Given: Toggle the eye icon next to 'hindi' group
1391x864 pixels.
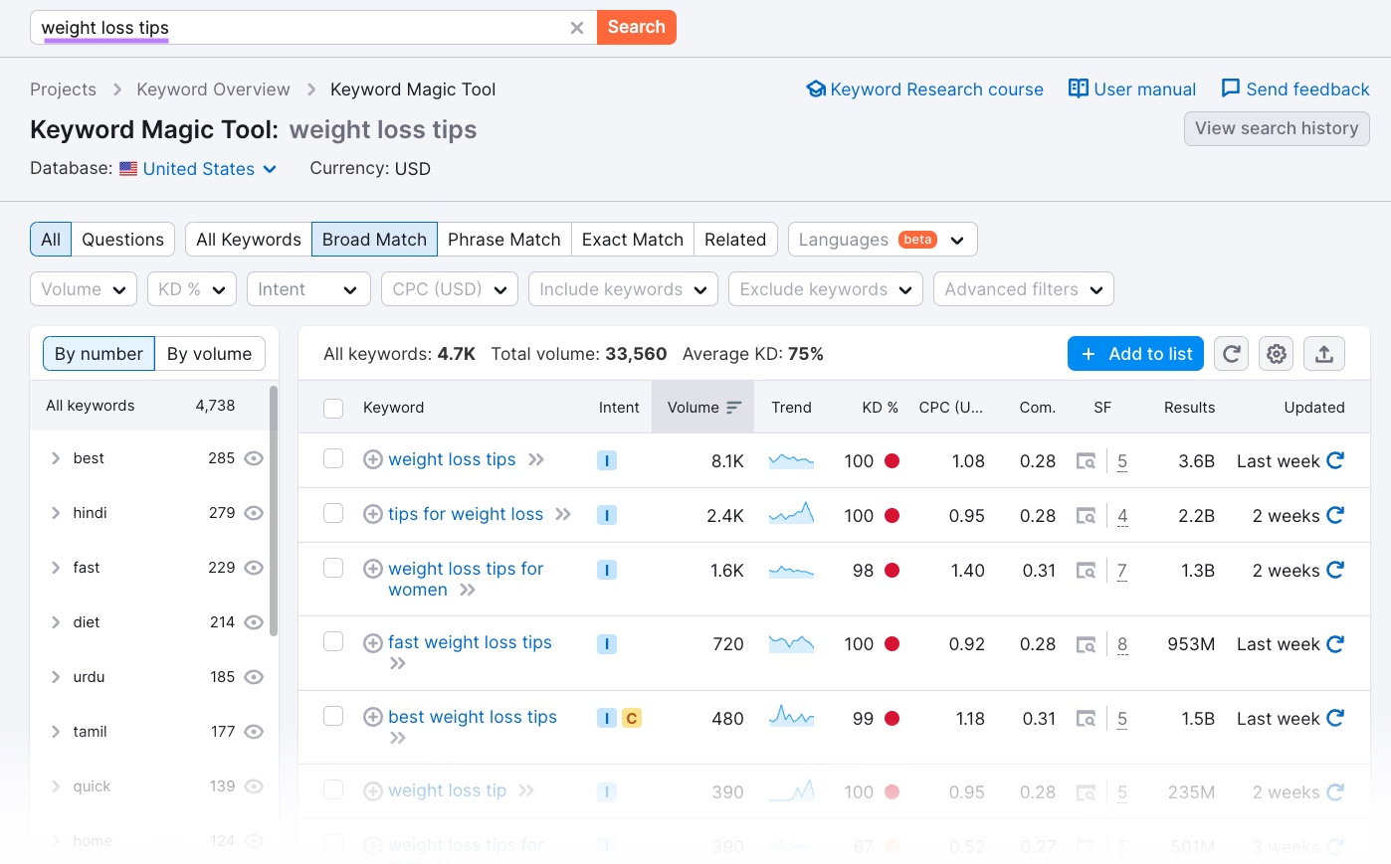Looking at the screenshot, I should click(254, 512).
